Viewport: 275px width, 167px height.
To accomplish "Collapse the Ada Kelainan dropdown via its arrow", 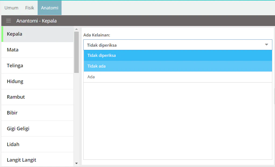I will 266,45.
